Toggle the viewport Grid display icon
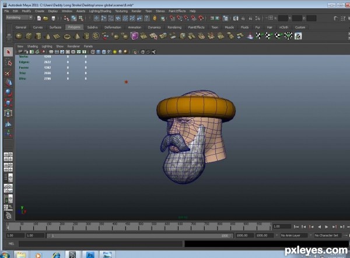Screen dimensions: 350x258 coord(51,52)
